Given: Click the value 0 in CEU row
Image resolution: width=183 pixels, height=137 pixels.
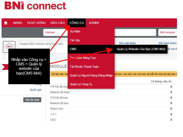Looking at the screenshot, I should click(171, 120).
